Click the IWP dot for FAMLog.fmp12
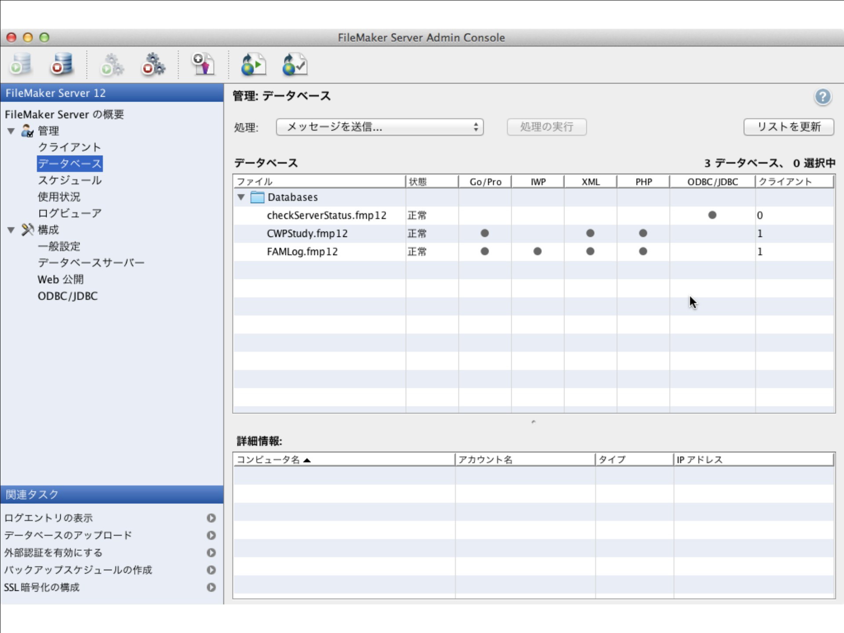 click(537, 251)
